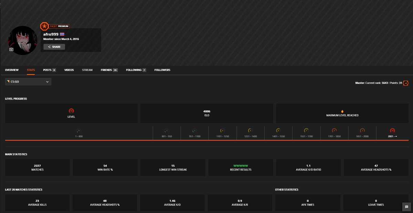Image resolution: width=413 pixels, height=213 pixels.
Task: Click the 2227 Matches stat
Action: 38,167
